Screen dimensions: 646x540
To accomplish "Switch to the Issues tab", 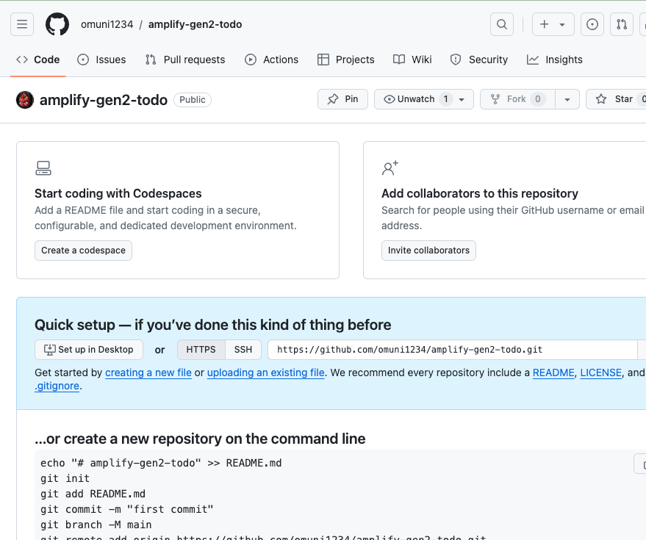I will (101, 60).
